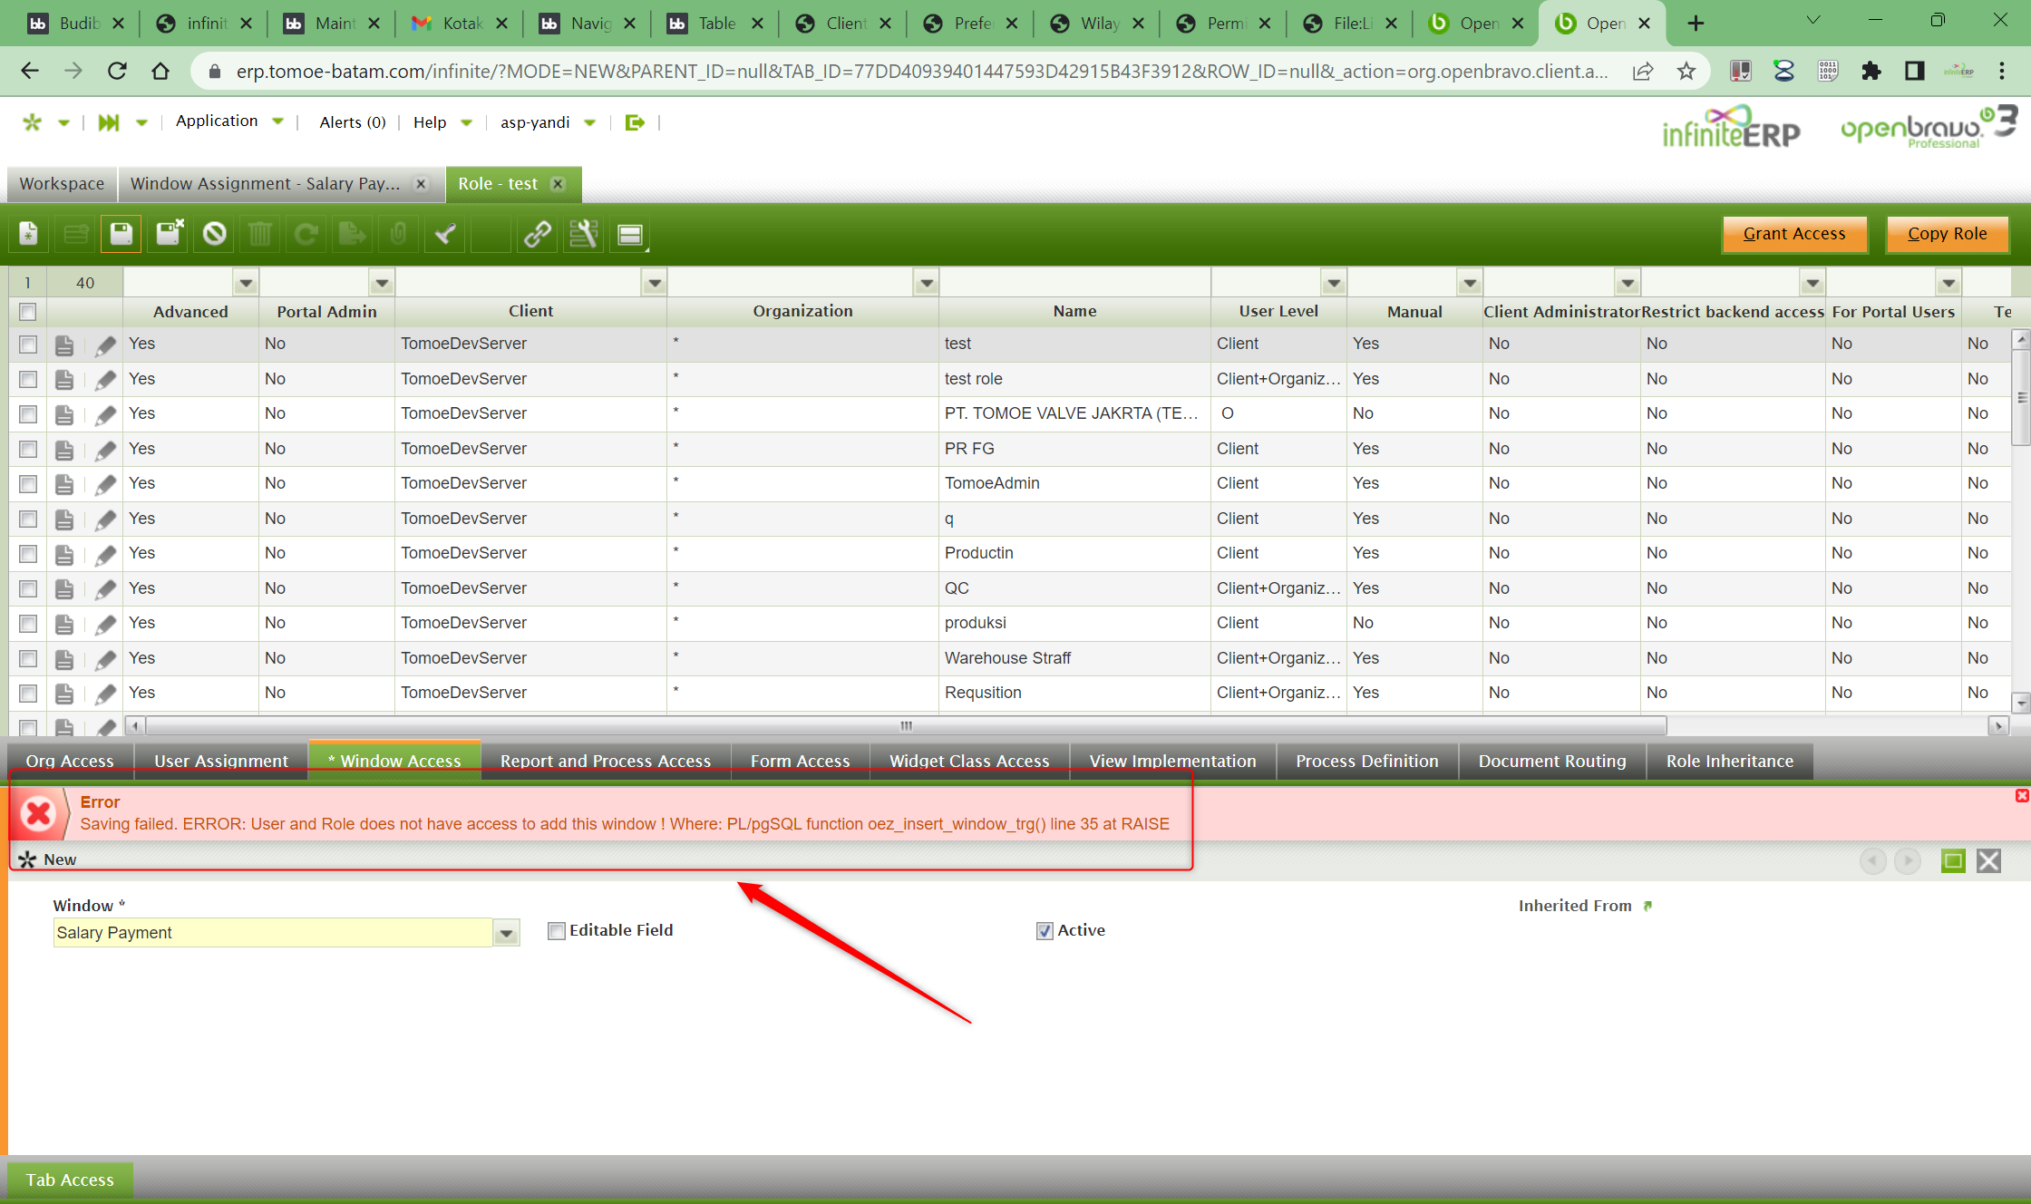Screen dimensions: 2031x1204
Task: Open the Role Inheritance tab
Action: coord(1729,761)
